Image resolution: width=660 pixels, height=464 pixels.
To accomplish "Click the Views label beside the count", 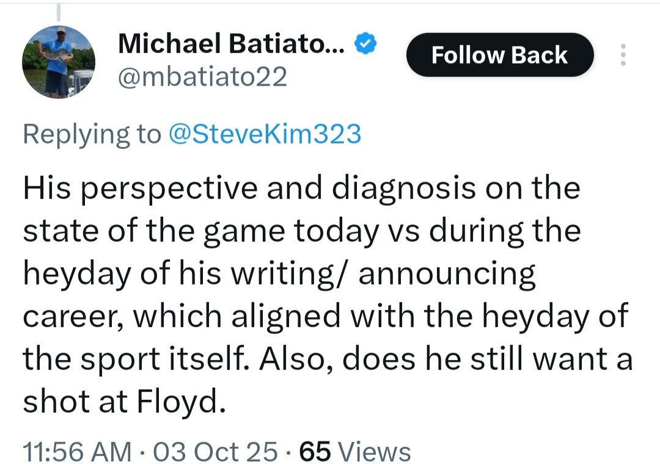I will coord(375,452).
